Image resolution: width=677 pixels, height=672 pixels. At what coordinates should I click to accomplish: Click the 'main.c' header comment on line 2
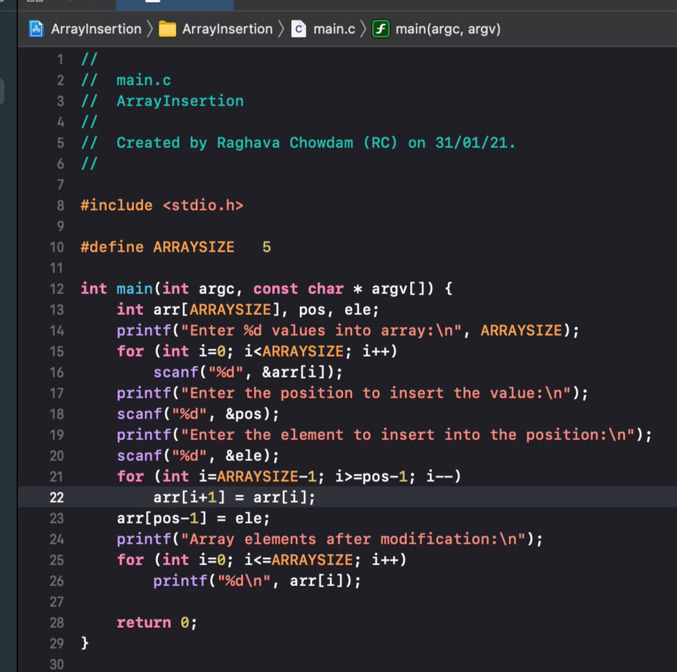coord(144,80)
